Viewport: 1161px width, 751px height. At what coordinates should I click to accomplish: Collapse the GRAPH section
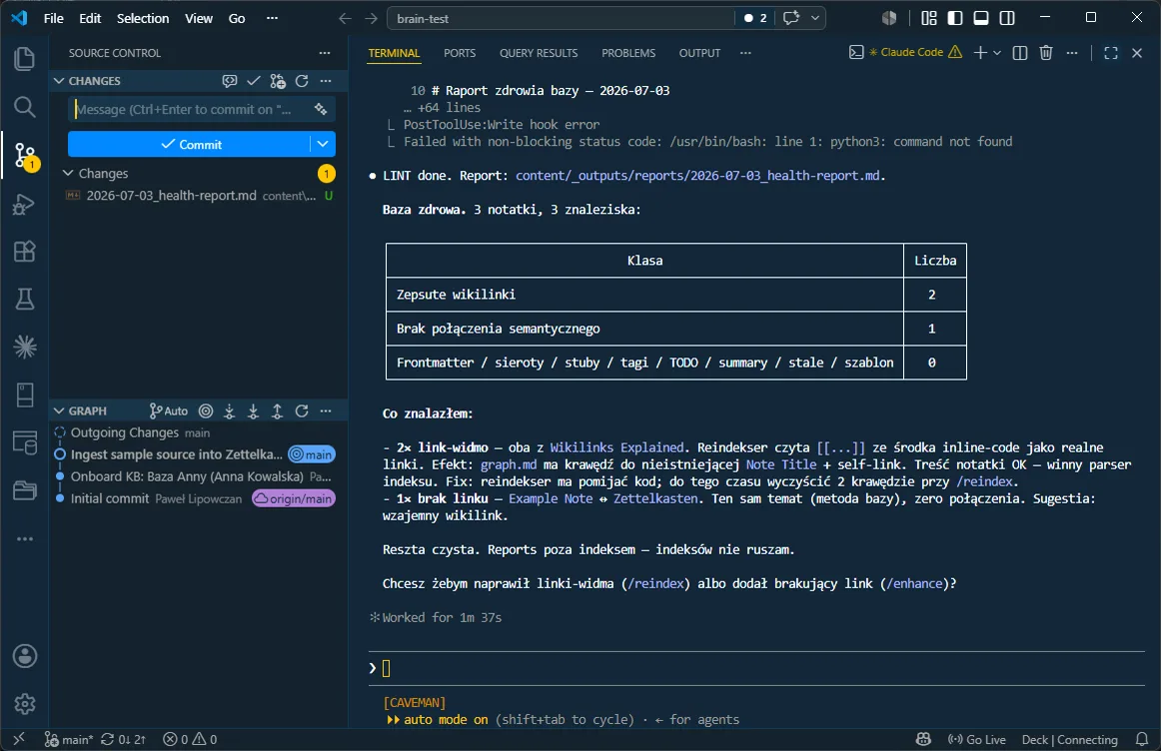point(59,411)
